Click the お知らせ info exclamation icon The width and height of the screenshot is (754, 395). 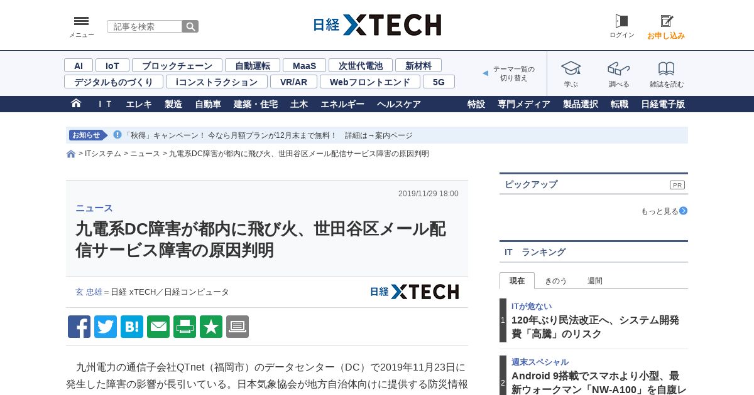click(117, 135)
